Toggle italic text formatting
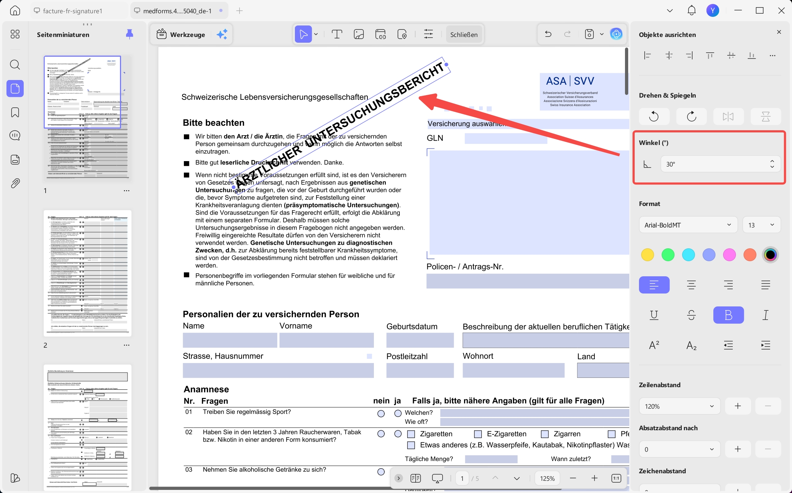 (x=765, y=315)
